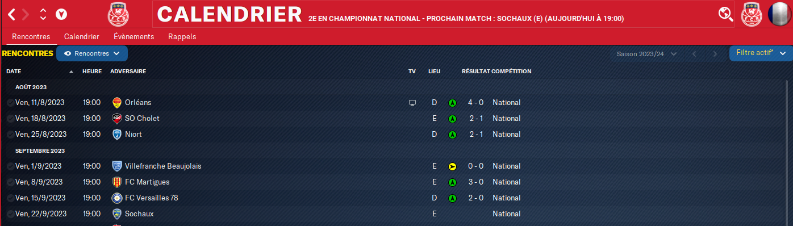Viewport: 793px width, 226px height.
Task: Toggle the checkmark for the Orléans fixture
Action: click(x=10, y=103)
